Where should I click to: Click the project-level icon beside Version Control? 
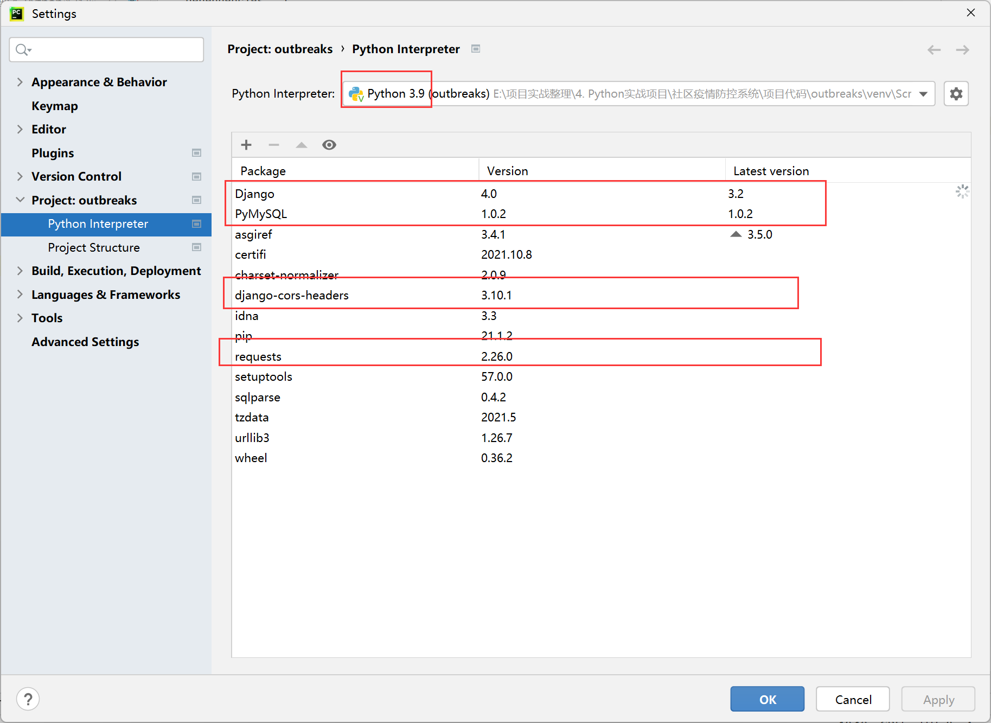[x=197, y=176]
